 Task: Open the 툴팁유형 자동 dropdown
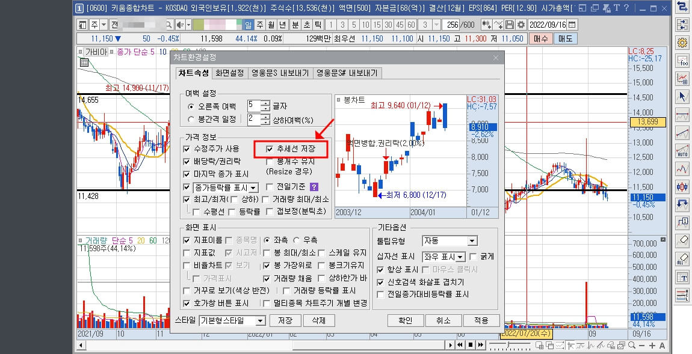coord(472,241)
